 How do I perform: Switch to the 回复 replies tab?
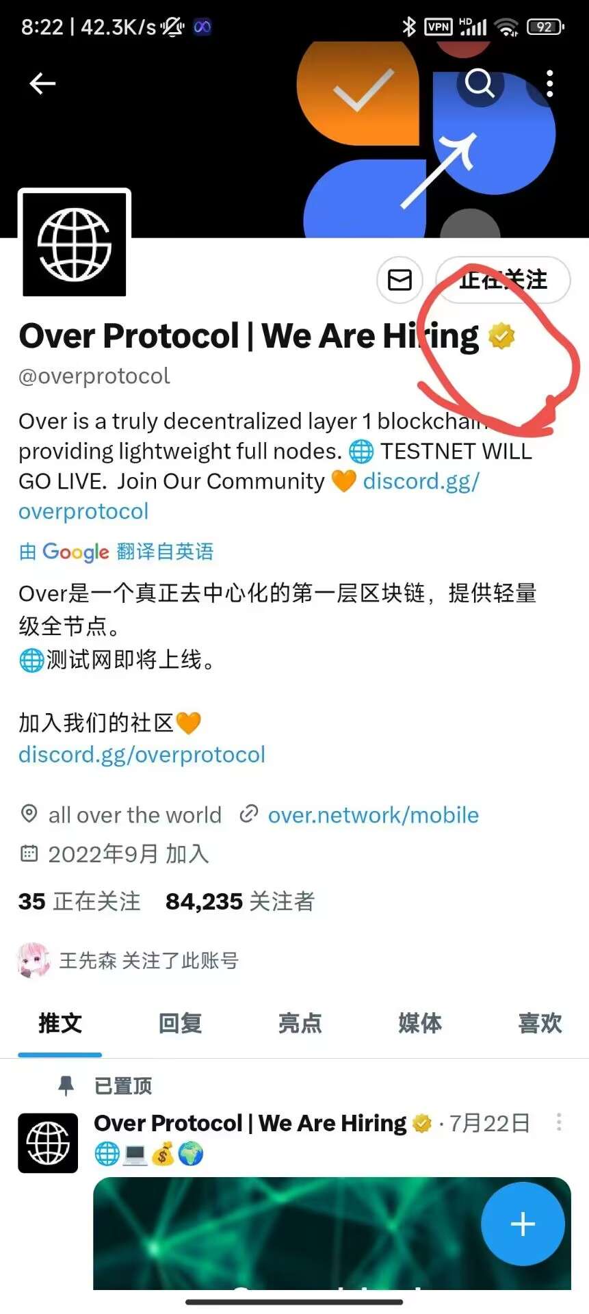coord(181,1023)
